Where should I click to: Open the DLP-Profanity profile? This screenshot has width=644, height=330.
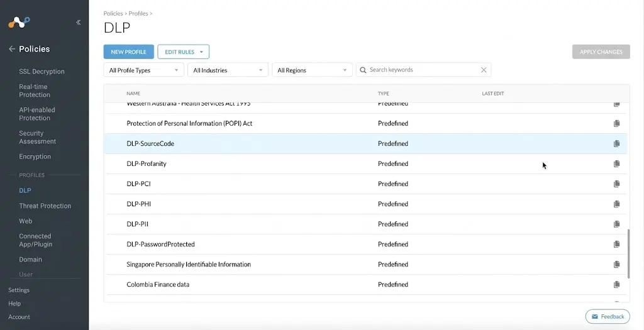tap(146, 164)
